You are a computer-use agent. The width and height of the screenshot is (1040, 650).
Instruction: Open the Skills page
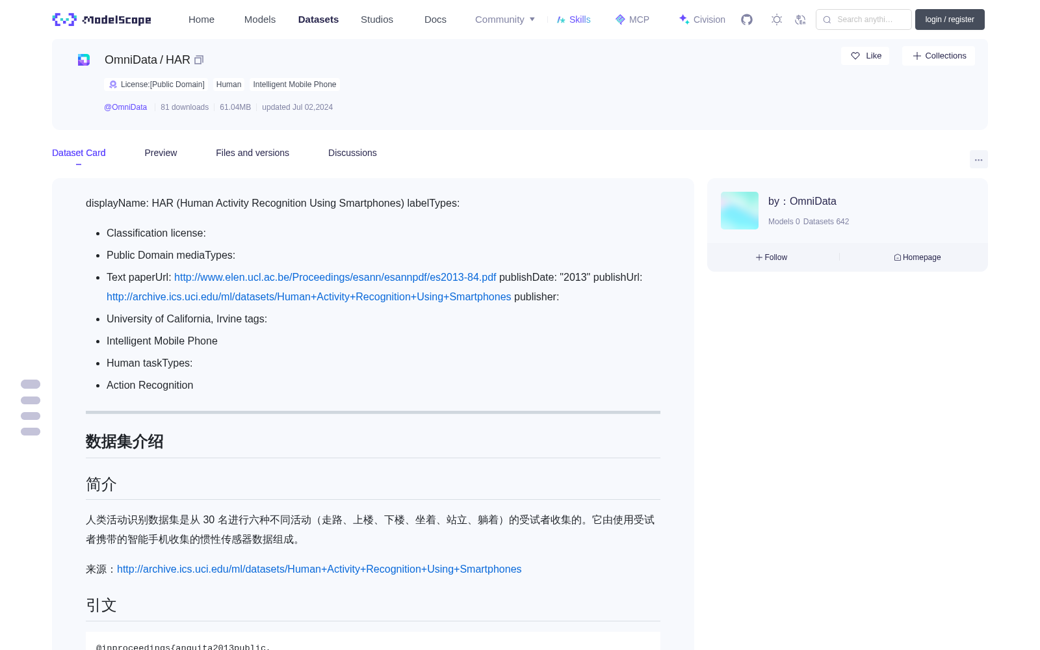coord(574,19)
